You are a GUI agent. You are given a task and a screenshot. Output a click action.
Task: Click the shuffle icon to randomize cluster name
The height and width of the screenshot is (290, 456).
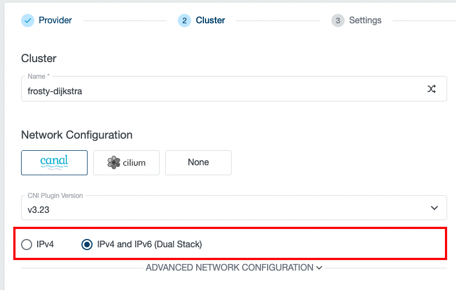432,89
